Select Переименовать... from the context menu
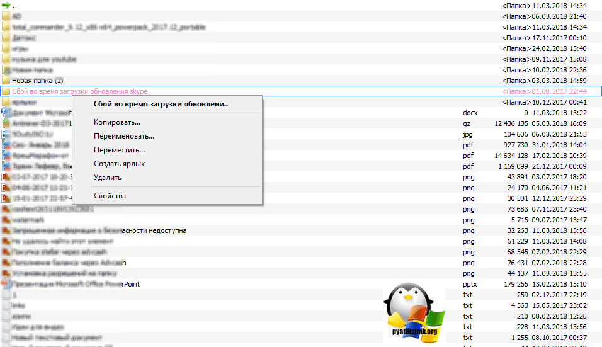 (x=124, y=136)
